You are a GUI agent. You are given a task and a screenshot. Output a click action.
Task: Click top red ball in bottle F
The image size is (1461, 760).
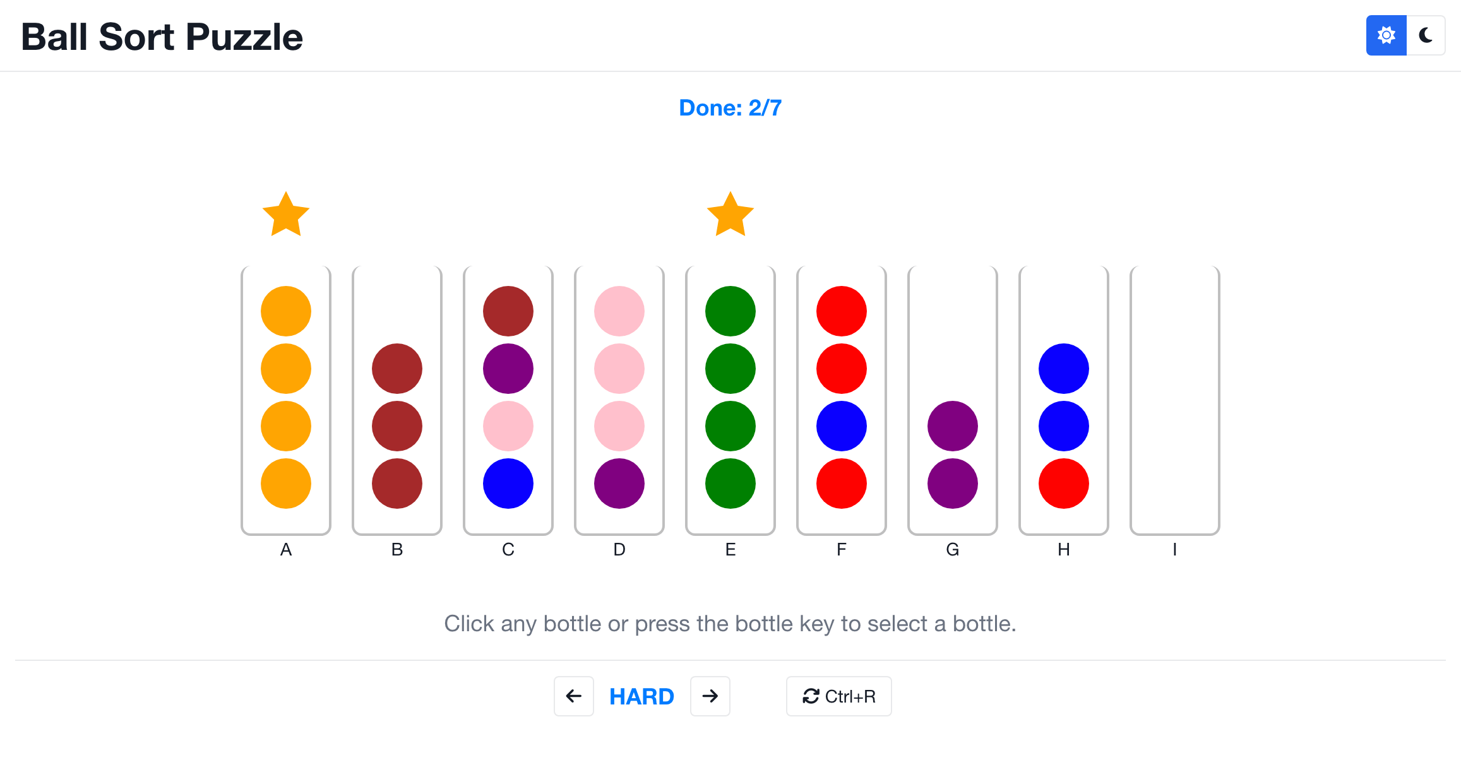click(x=842, y=311)
